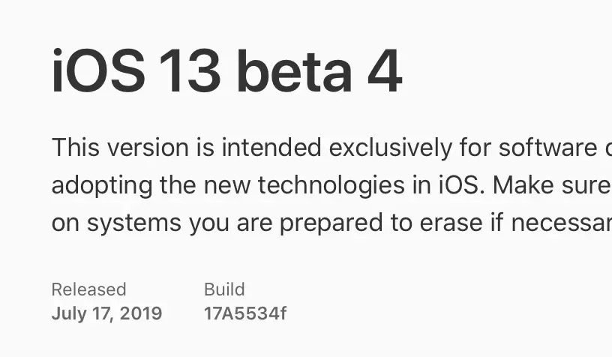
Task: Click the word "intended" in the first line
Action: tap(271, 148)
